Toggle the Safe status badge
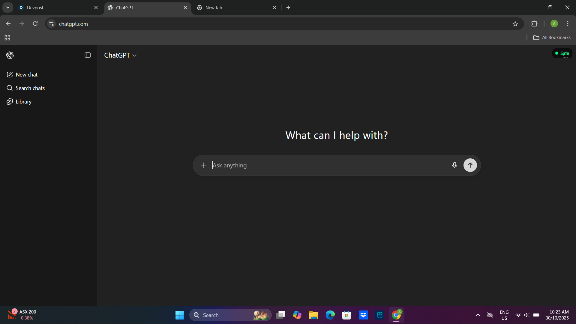Image resolution: width=576 pixels, height=324 pixels. tap(562, 53)
